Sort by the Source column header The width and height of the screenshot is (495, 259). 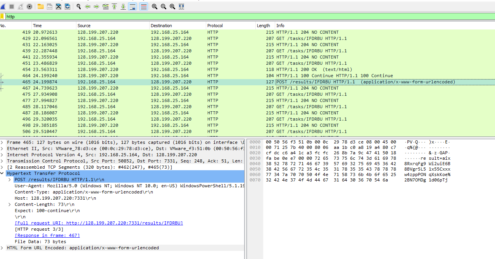pos(113,26)
